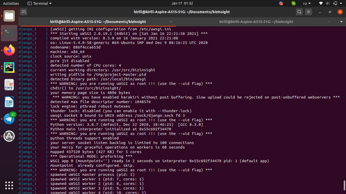Screen dimensions: 346x194
Task: Click 'current working directory: /usr/src/bizinsight'
Action: tap(103, 70)
